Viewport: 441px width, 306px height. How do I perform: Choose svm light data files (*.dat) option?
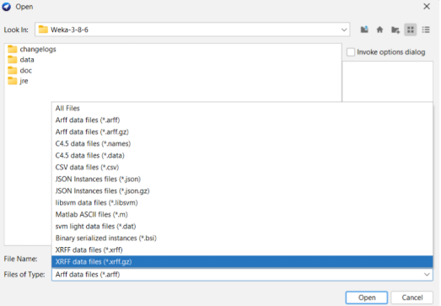(x=242, y=227)
